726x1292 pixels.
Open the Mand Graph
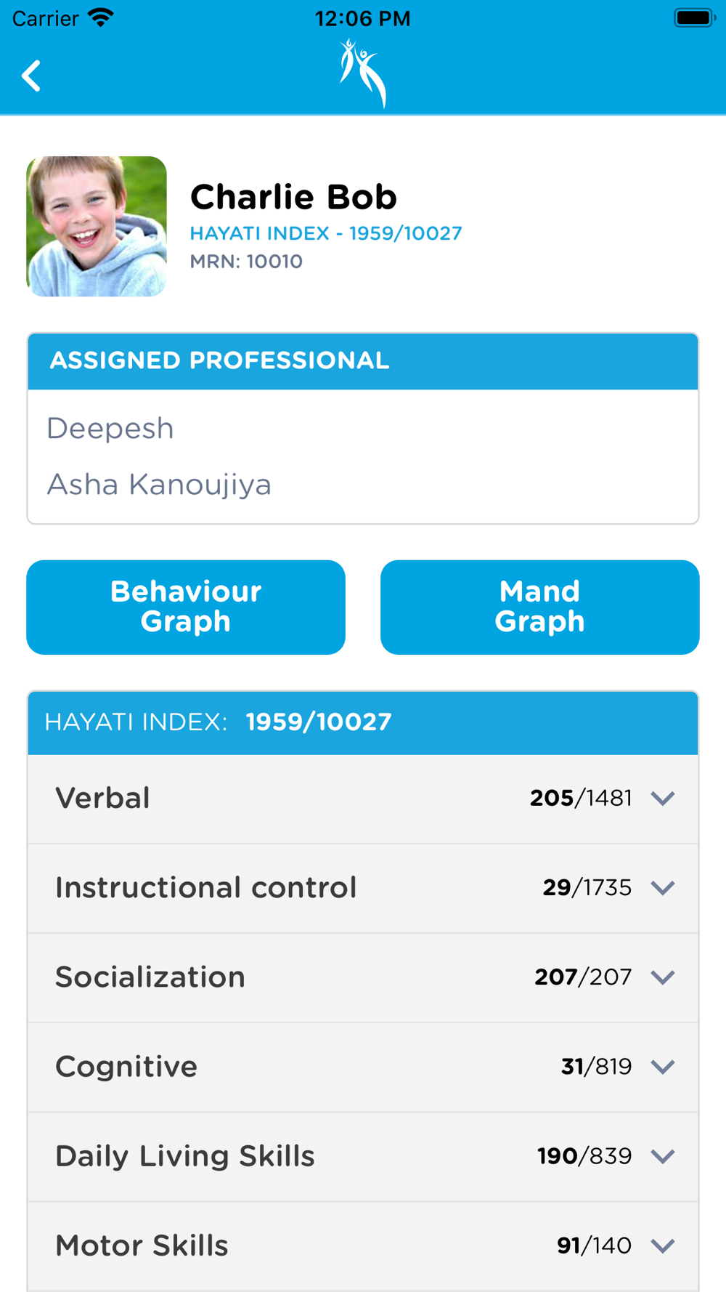click(x=539, y=607)
